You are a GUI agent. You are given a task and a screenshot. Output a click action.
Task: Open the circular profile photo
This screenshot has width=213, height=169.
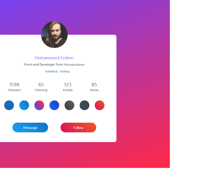54,35
